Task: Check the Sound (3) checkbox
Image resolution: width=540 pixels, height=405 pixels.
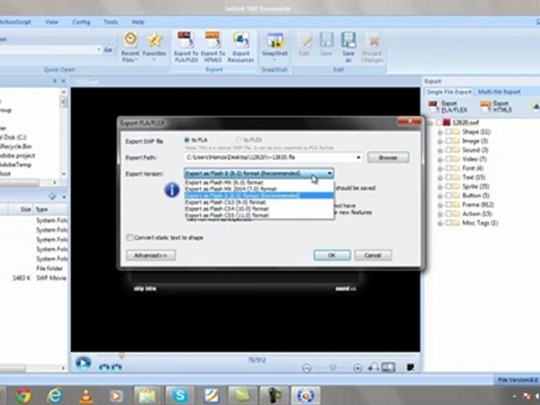Action: point(448,150)
